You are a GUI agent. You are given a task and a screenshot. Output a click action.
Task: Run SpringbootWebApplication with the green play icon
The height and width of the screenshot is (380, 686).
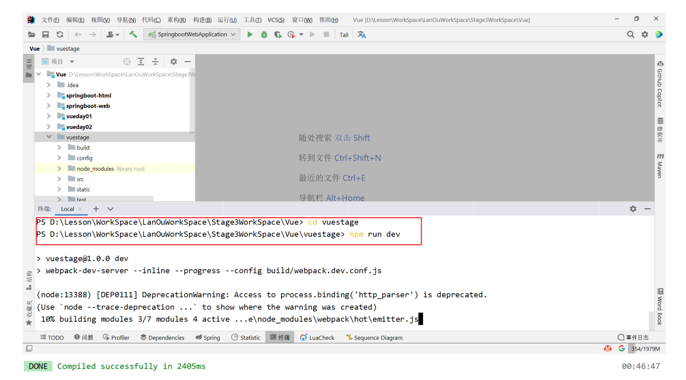click(x=250, y=34)
